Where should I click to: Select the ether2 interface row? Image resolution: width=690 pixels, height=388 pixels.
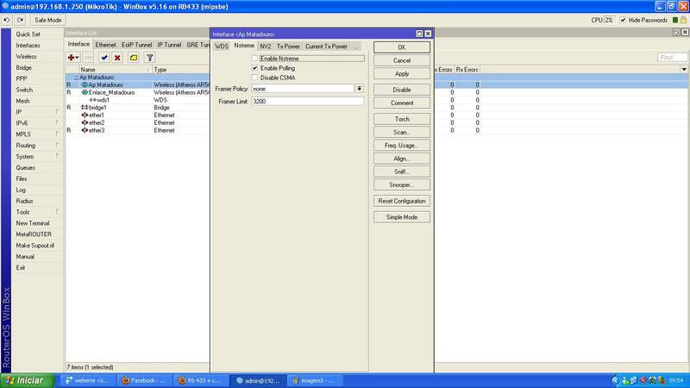coord(138,122)
